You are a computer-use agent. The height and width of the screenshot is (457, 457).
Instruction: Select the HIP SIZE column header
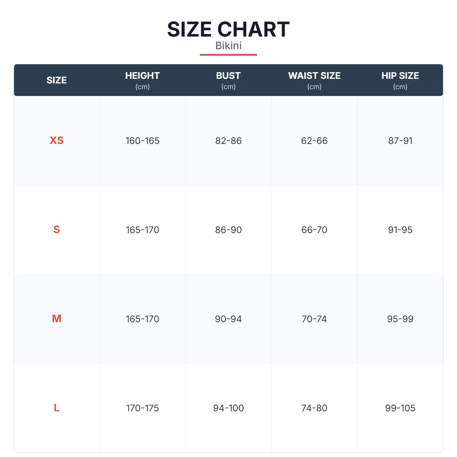(x=400, y=76)
